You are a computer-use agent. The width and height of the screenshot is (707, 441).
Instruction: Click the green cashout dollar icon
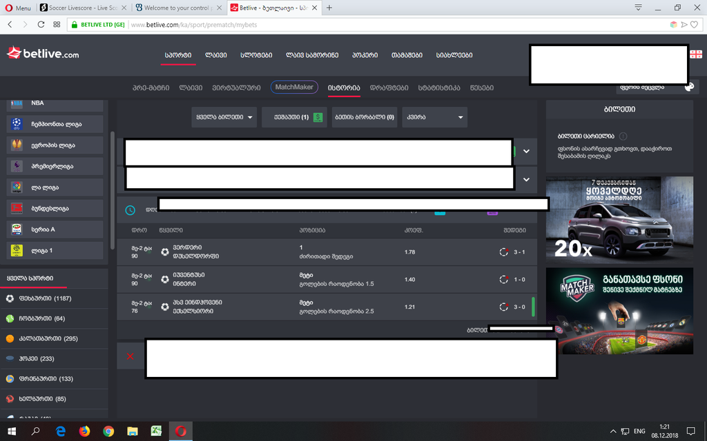(318, 117)
